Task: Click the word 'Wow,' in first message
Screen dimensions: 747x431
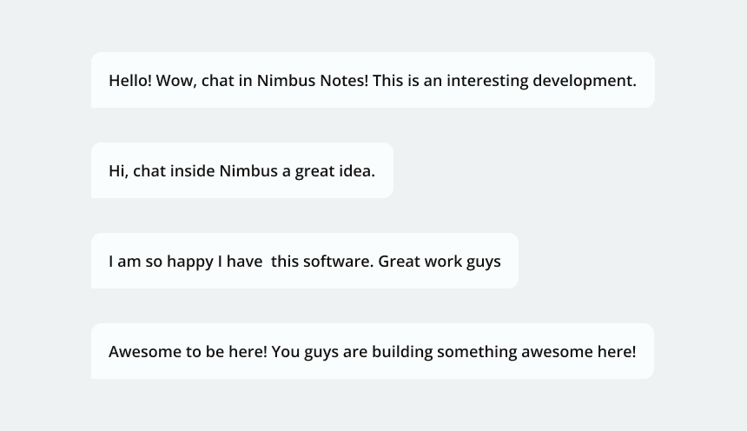Action: coord(176,81)
